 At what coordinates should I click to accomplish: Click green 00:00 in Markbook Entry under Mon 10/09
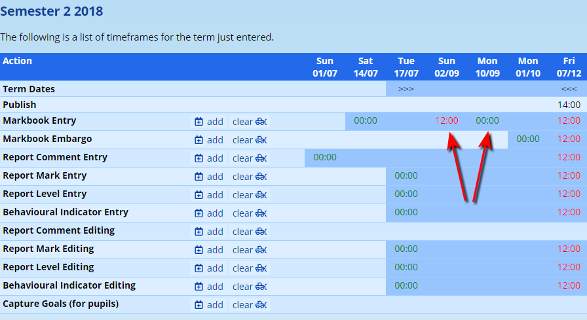(x=487, y=120)
